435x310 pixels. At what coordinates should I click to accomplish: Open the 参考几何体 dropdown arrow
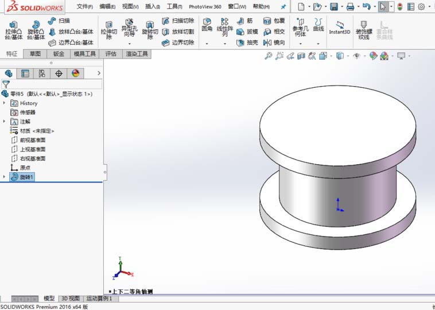(x=301, y=44)
